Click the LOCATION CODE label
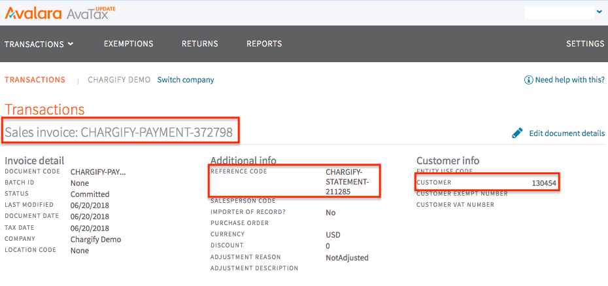The image size is (608, 286). tap(31, 250)
